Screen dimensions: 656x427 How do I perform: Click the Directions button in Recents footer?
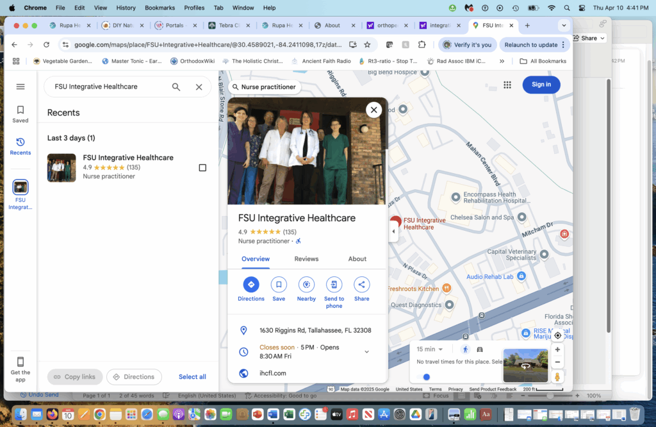pos(134,377)
